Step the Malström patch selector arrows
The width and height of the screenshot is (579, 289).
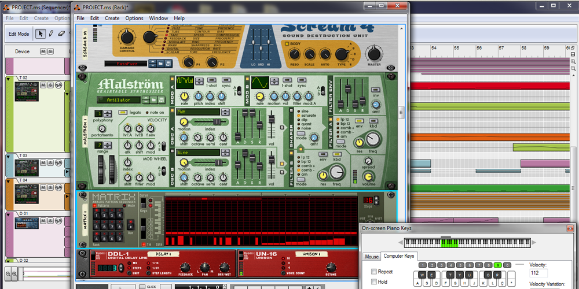[146, 100]
